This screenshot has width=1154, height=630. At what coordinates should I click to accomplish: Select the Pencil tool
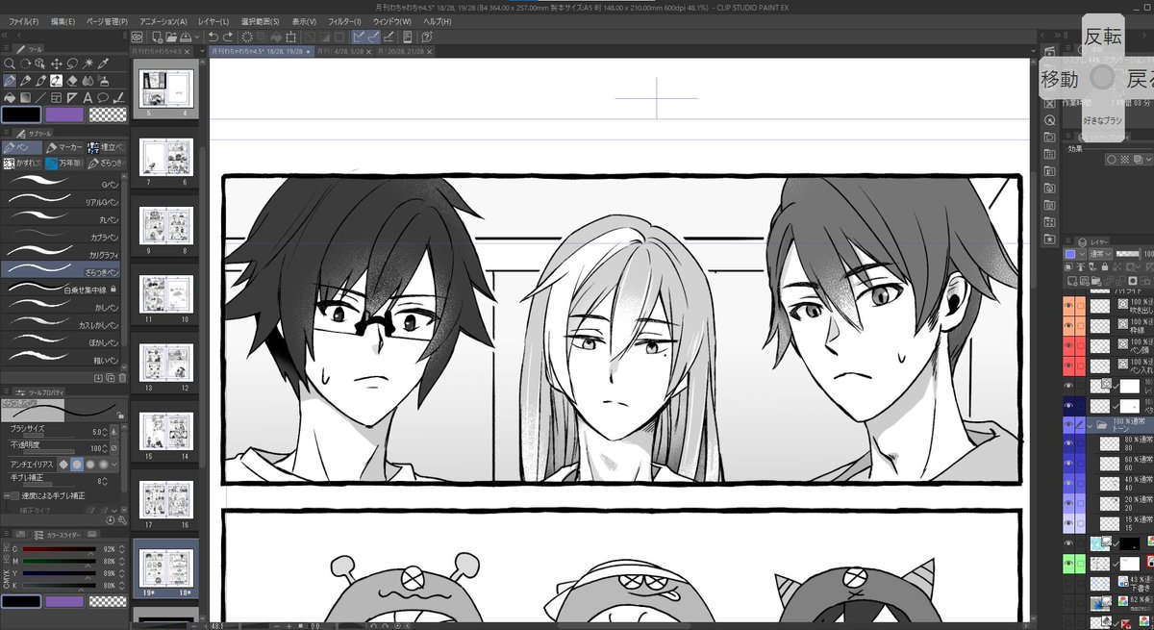25,81
